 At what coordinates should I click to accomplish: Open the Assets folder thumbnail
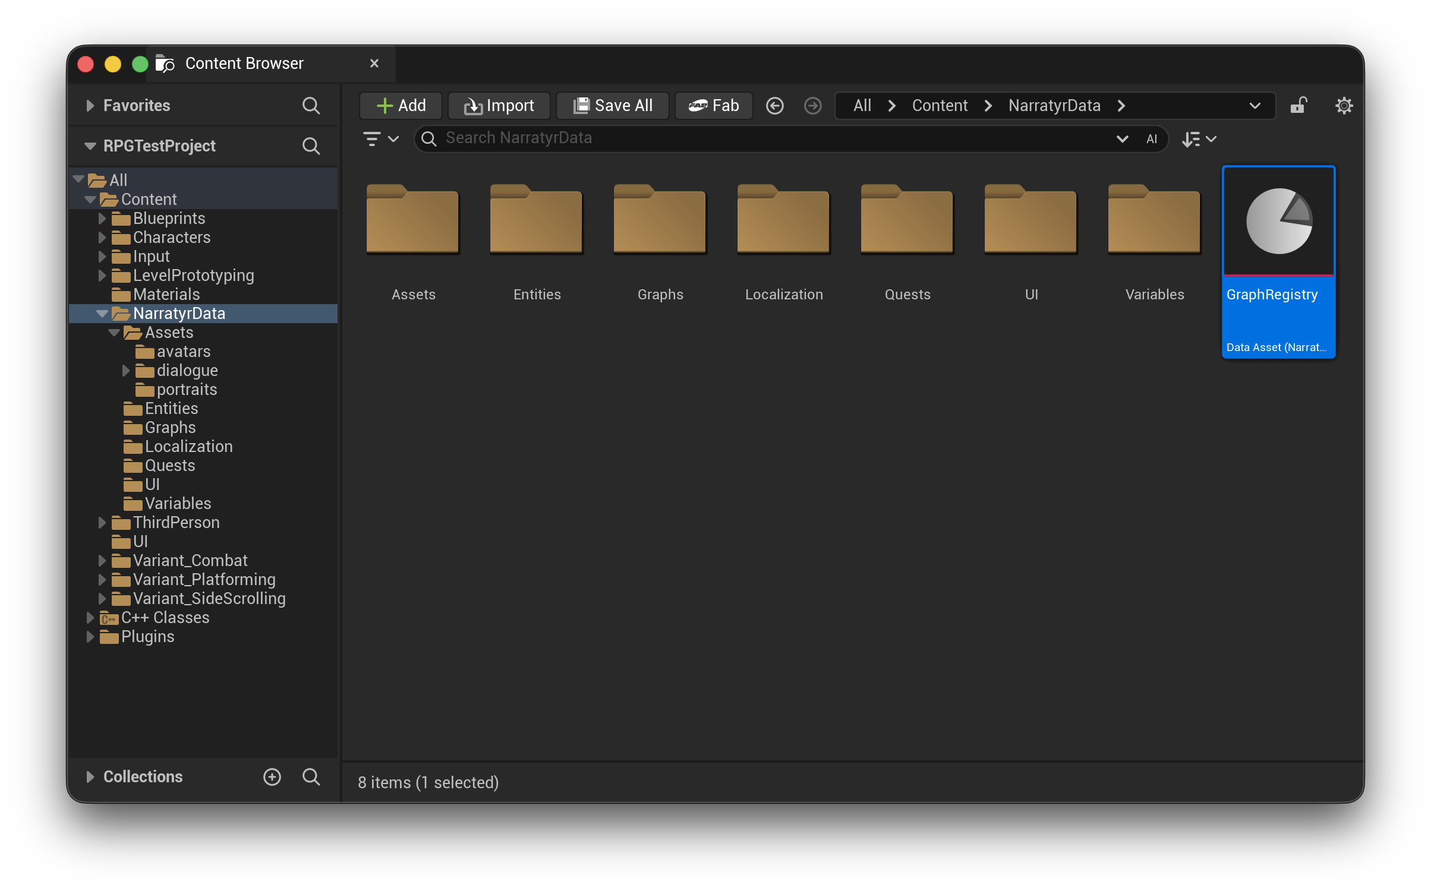click(413, 219)
